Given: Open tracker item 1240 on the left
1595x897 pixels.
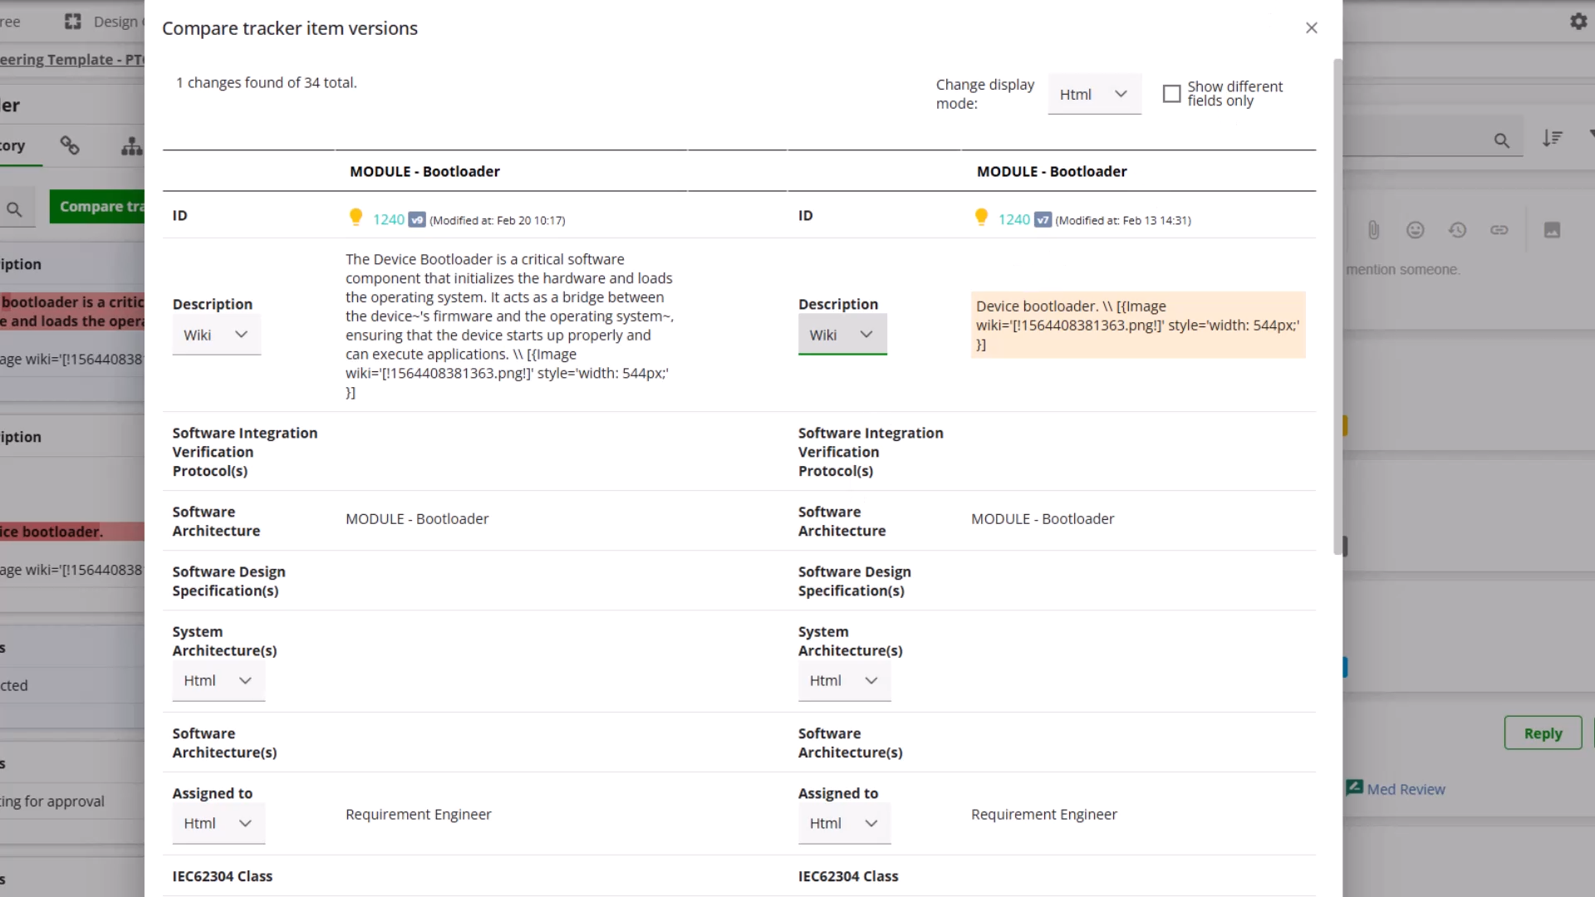Looking at the screenshot, I should pyautogui.click(x=387, y=219).
